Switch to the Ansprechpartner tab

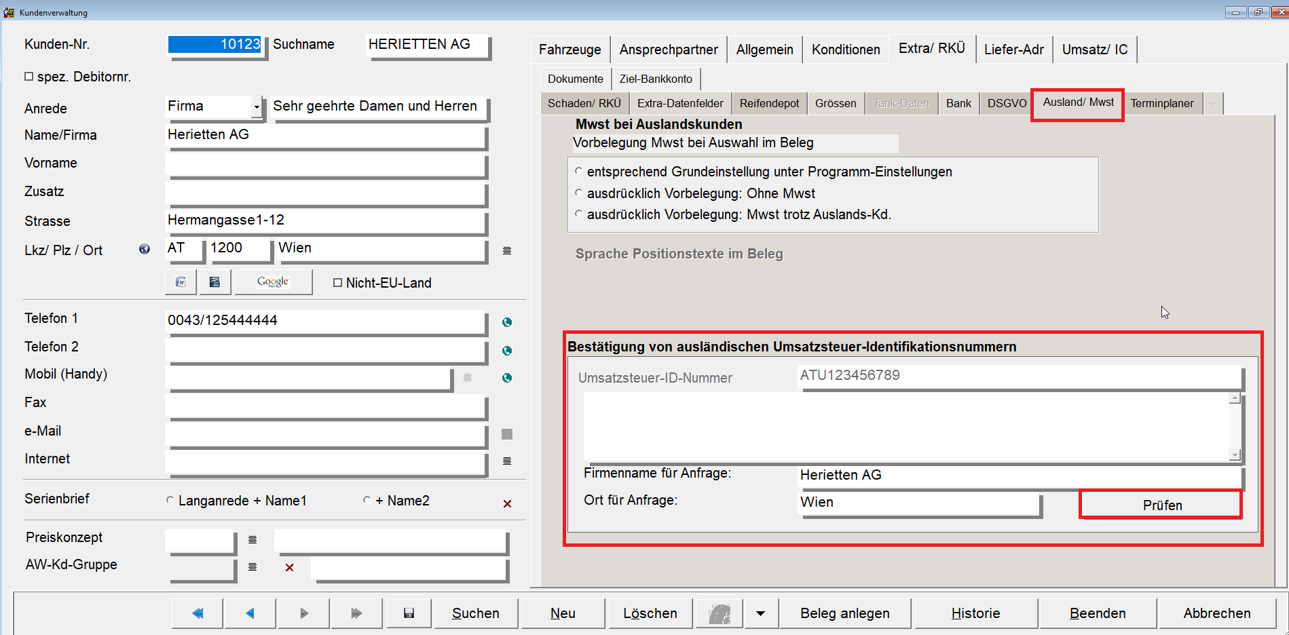(669, 50)
